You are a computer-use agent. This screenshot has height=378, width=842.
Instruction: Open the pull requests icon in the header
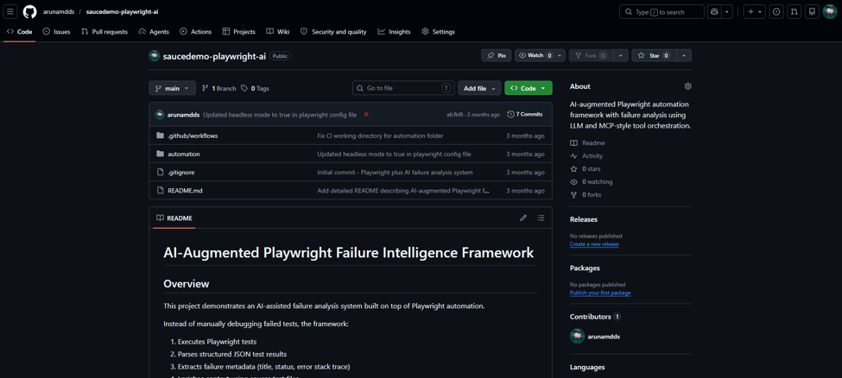795,11
